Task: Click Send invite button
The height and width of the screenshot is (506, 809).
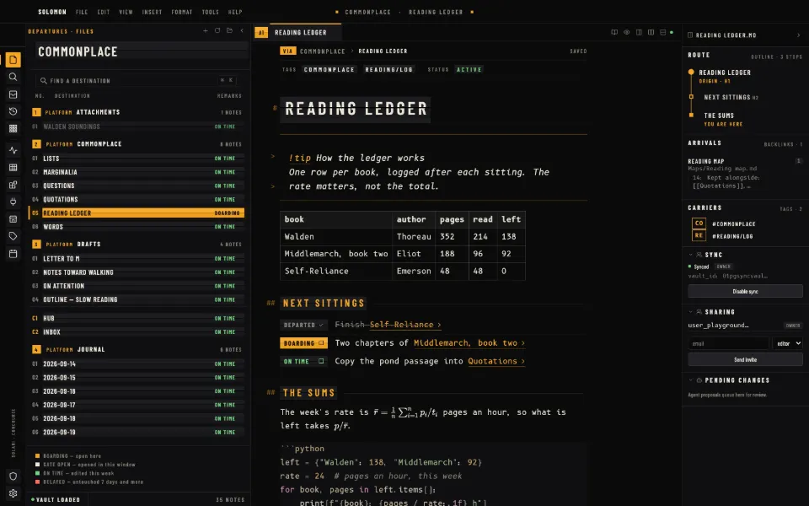Action: (x=745, y=359)
